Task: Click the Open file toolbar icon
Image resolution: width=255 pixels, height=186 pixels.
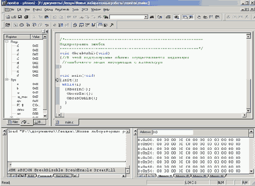Action: pos(14,17)
